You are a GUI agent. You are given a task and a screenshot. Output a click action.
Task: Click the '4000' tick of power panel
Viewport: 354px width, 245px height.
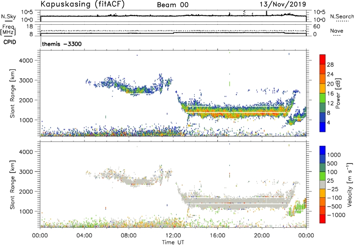tap(26, 61)
